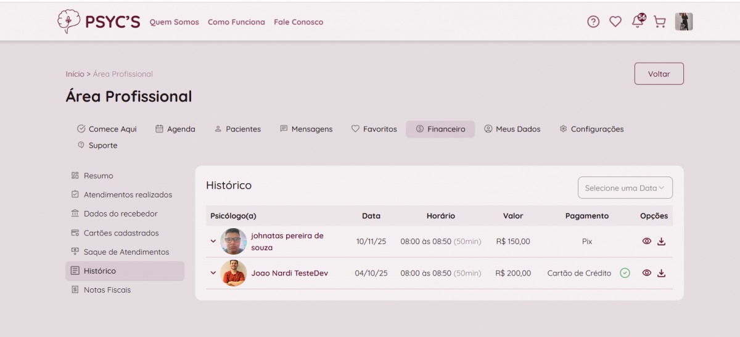Open the notifications bell icon

tap(638, 22)
